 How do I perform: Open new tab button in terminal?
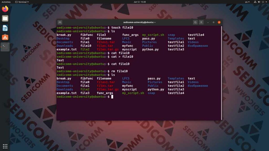60,22
